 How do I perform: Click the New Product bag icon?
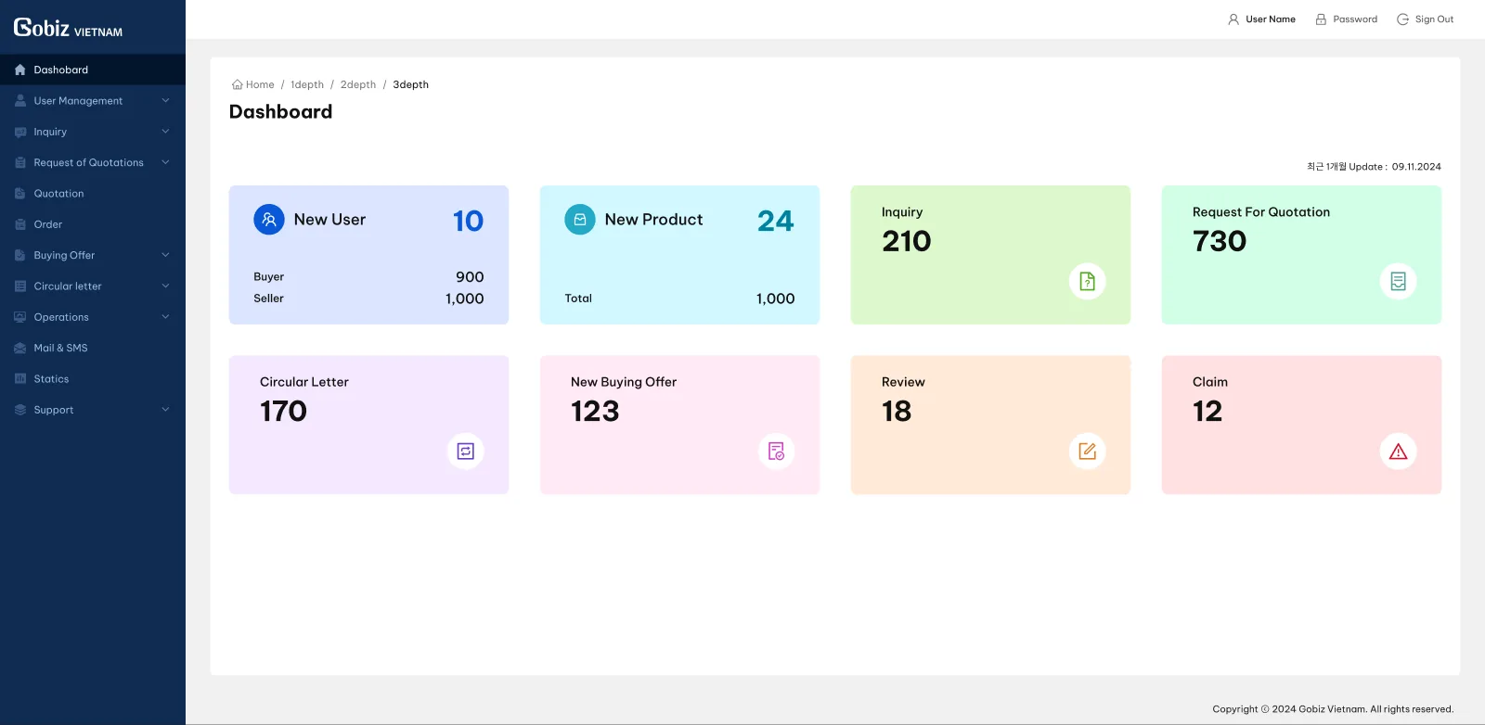coord(580,220)
